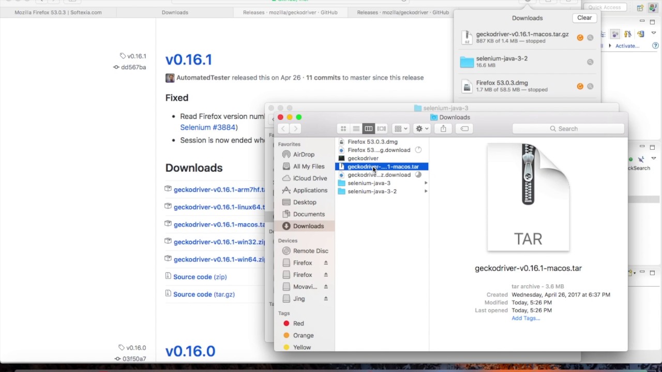Image resolution: width=662 pixels, height=372 pixels.
Task: Clear the Safari Downloads list
Action: (584, 18)
